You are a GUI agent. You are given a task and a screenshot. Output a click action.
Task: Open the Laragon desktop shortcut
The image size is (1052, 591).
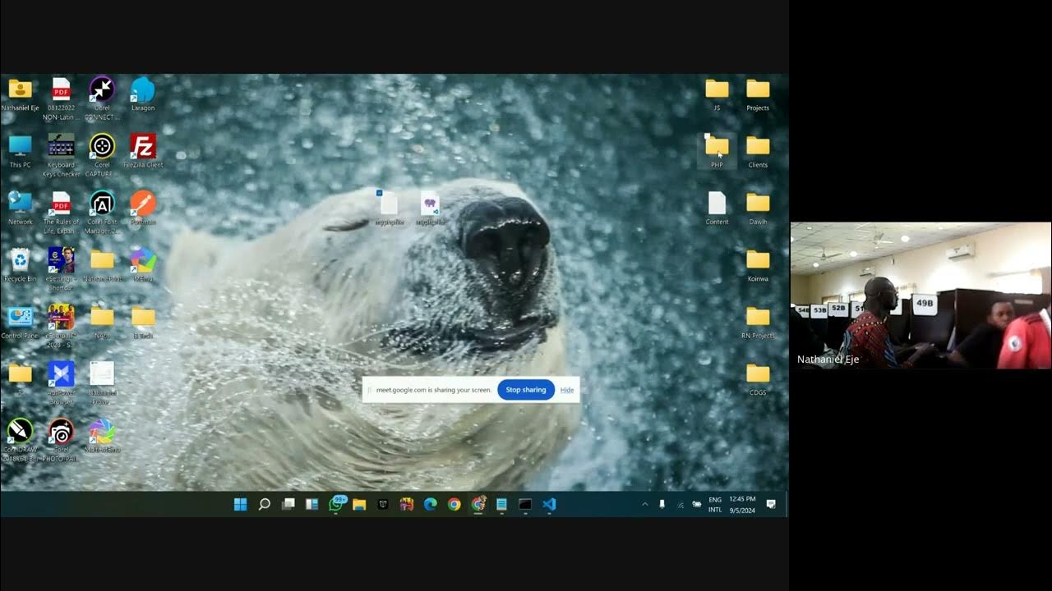pyautogui.click(x=143, y=94)
